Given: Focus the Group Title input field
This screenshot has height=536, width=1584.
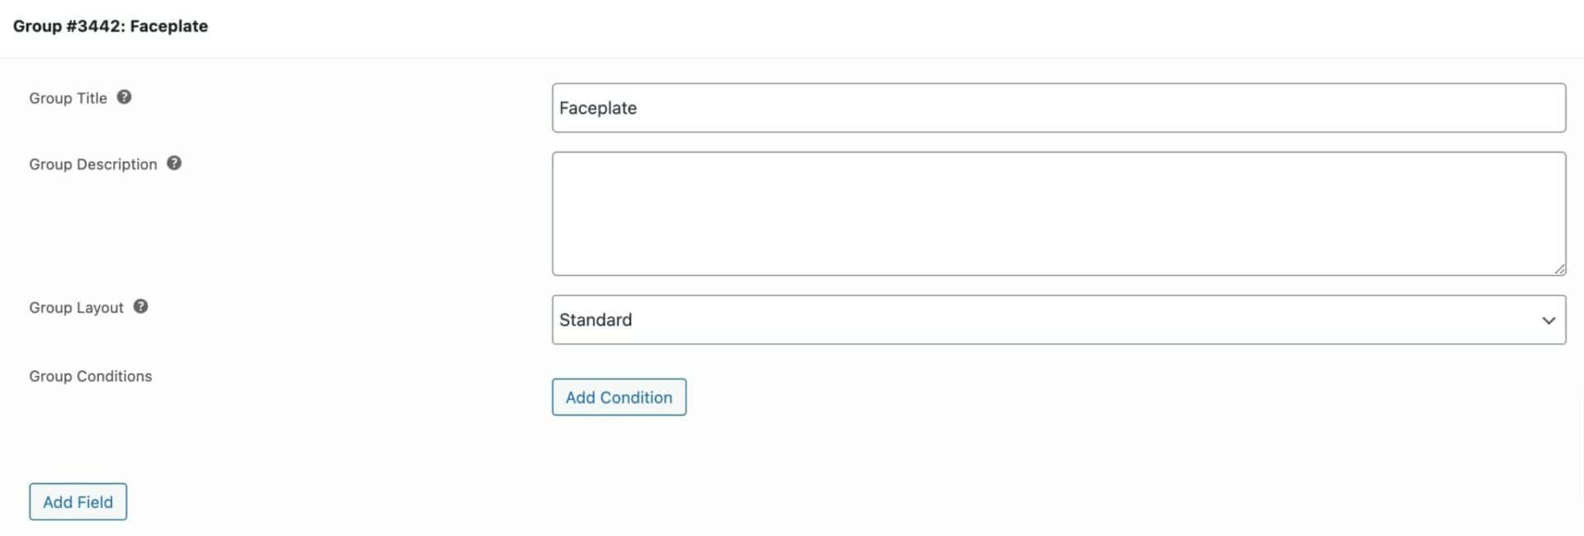Looking at the screenshot, I should tap(1058, 108).
